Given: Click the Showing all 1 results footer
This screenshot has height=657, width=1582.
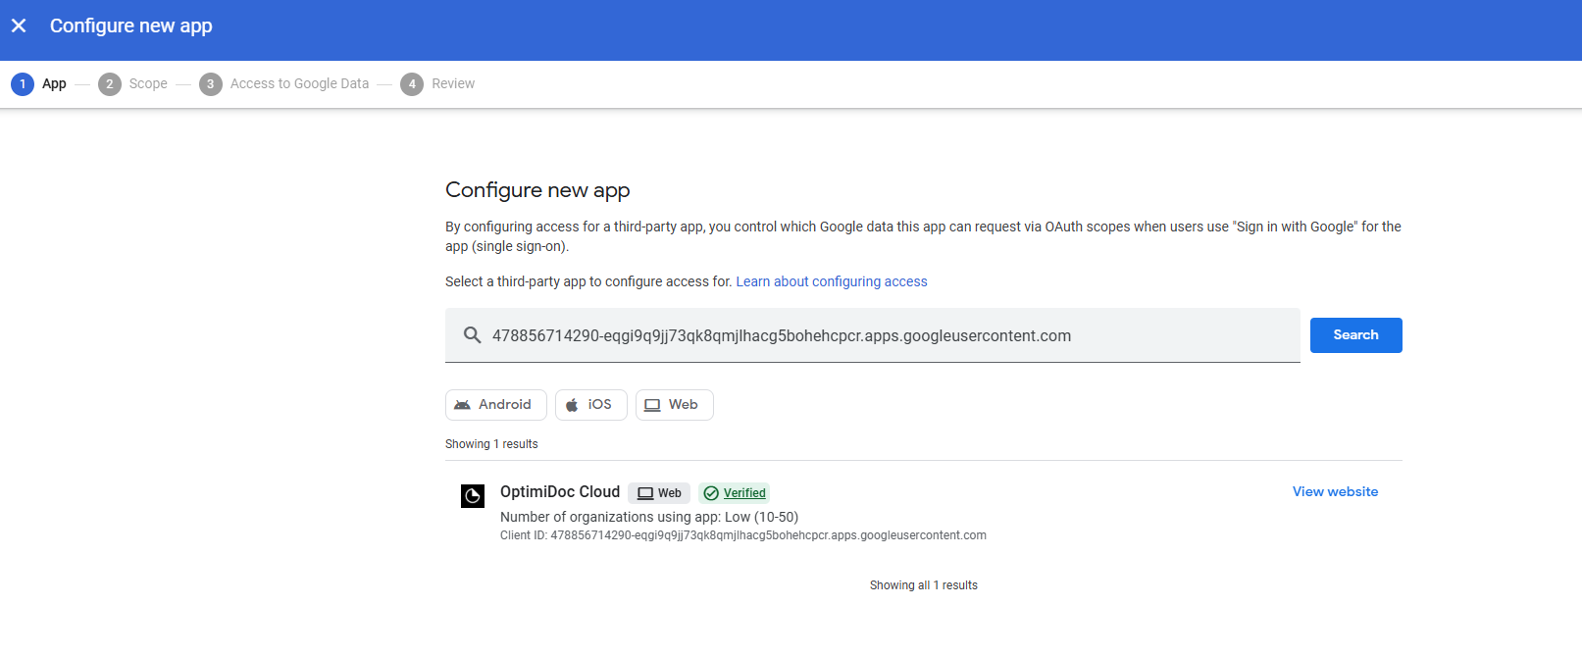Looking at the screenshot, I should click(924, 585).
